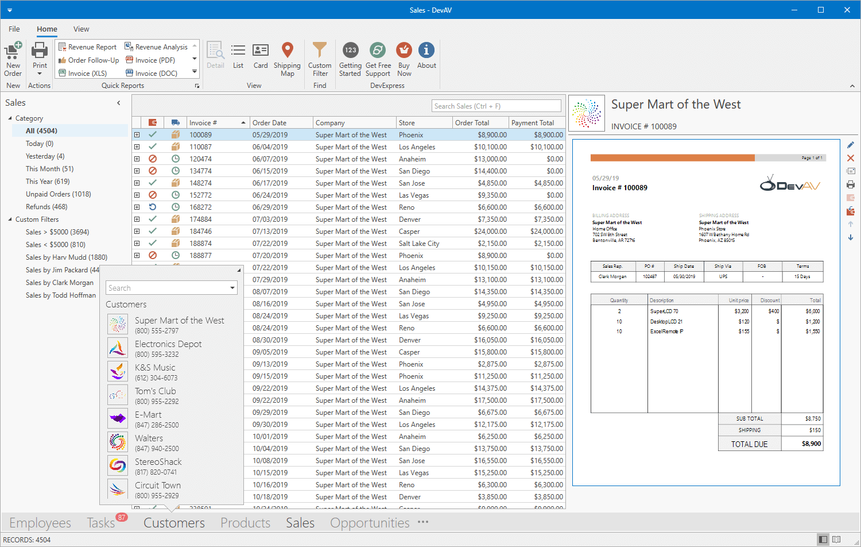Screen dimensions: 861x547
Task: Switch to Card view
Action: (x=261, y=52)
